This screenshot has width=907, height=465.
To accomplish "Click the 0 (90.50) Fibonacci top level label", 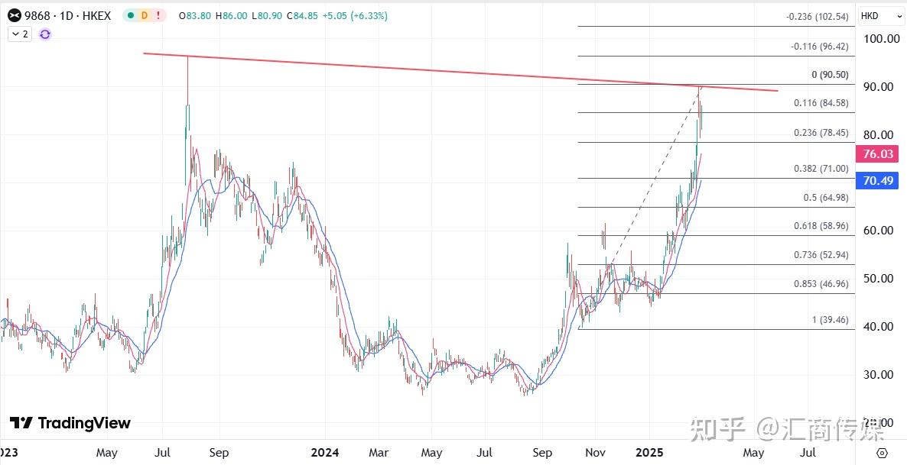I will (830, 75).
